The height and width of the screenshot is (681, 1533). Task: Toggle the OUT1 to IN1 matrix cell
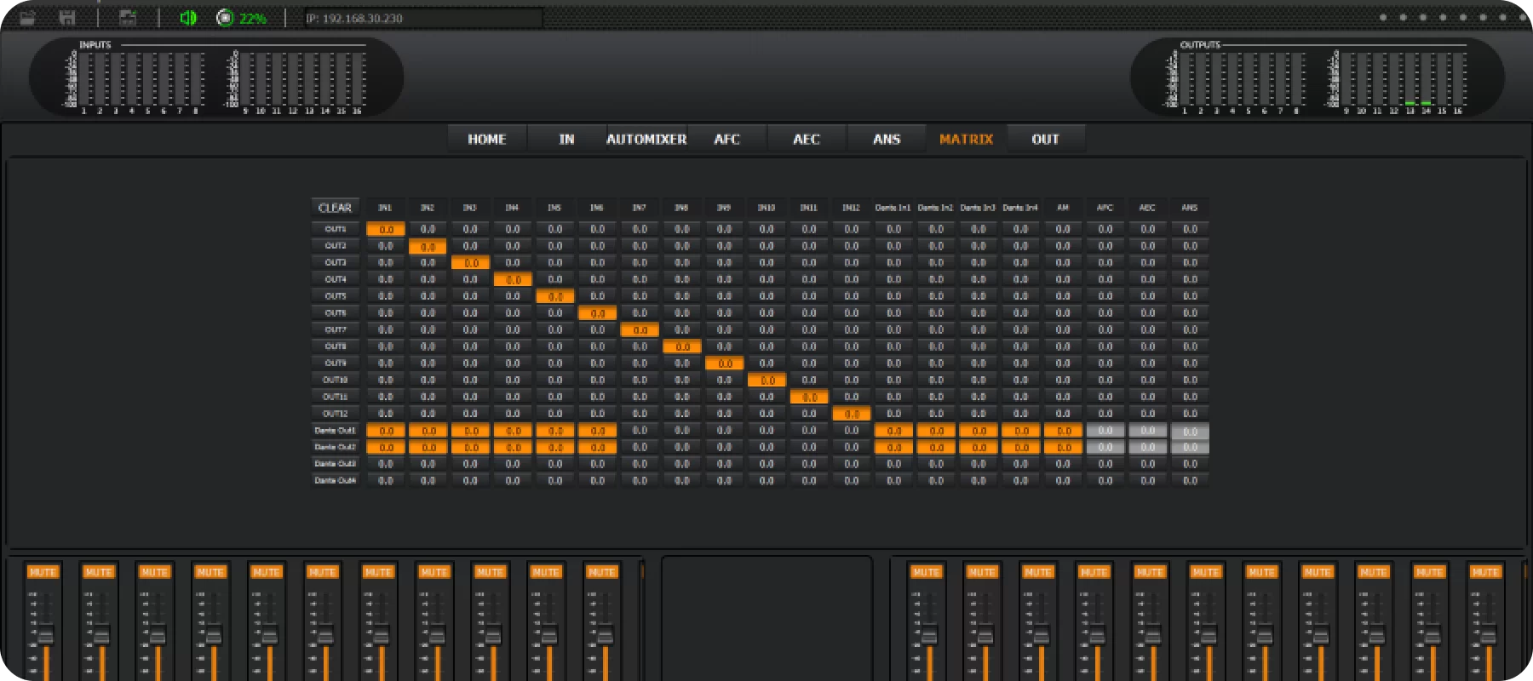386,229
